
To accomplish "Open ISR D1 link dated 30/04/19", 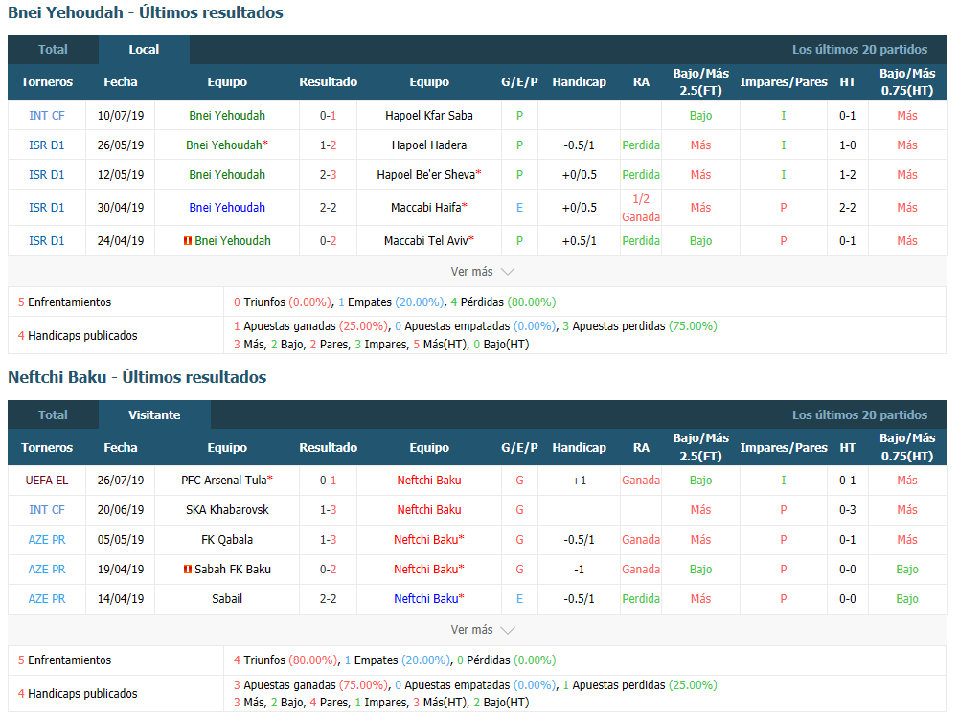I will click(47, 208).
